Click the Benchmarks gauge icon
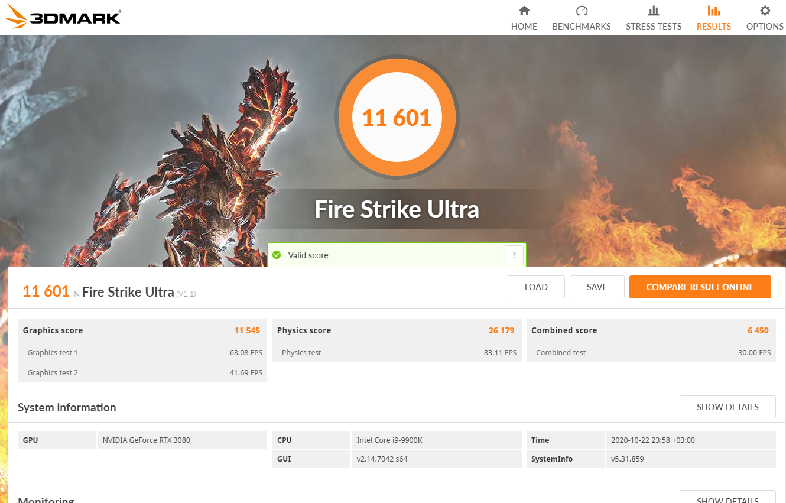The width and height of the screenshot is (786, 503). [x=582, y=11]
